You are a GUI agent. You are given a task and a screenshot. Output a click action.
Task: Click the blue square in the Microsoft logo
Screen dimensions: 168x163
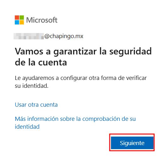click(17, 22)
